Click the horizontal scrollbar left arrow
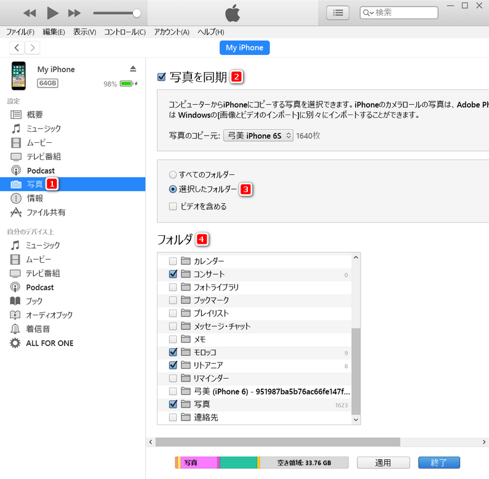 tap(151, 442)
